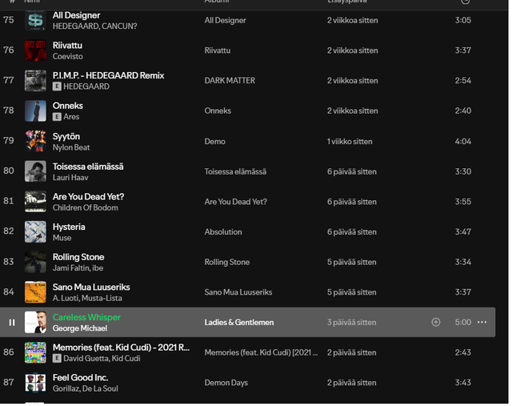Screen dimensions: 512x406
Task: Open album Onneks in album column
Action: [218, 111]
